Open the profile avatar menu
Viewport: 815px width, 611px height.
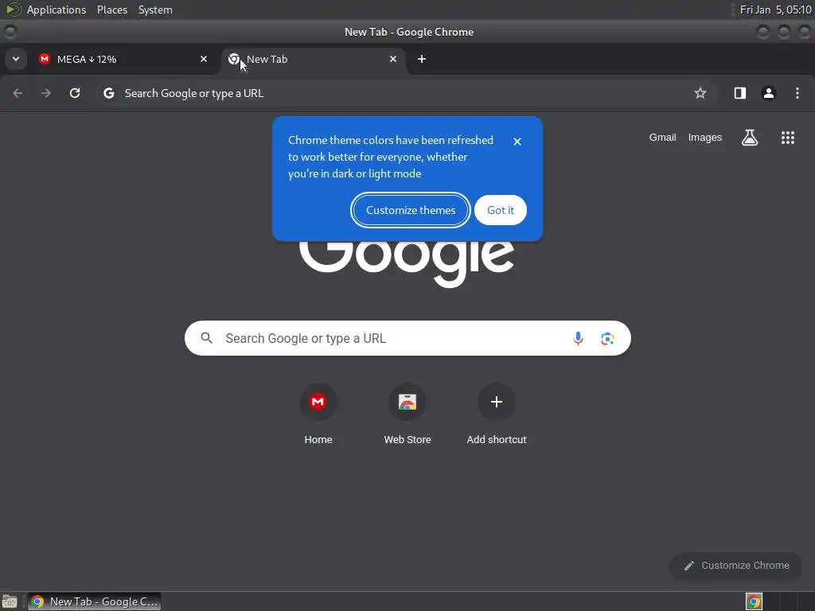click(x=768, y=93)
